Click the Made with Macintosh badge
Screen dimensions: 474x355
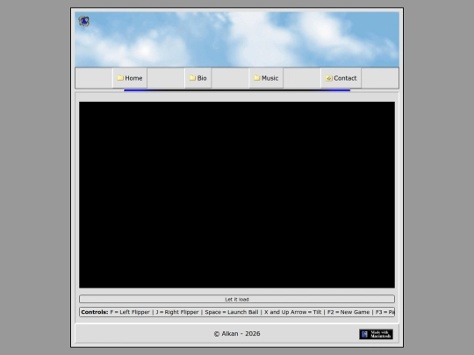click(376, 334)
